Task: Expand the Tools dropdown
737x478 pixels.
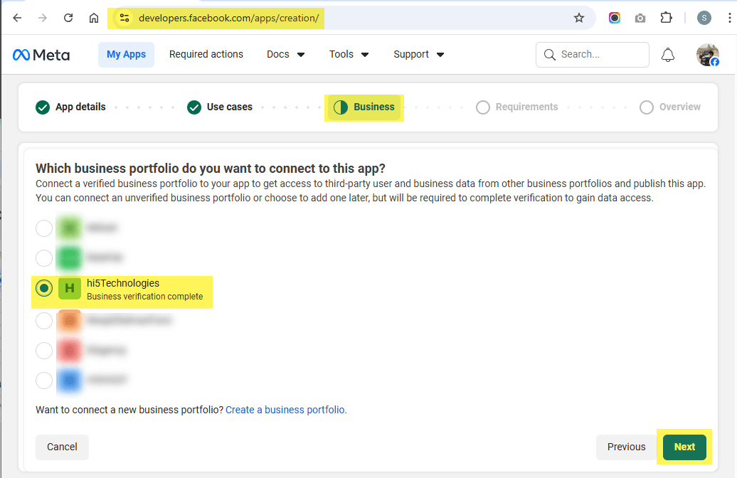Action: coord(349,54)
